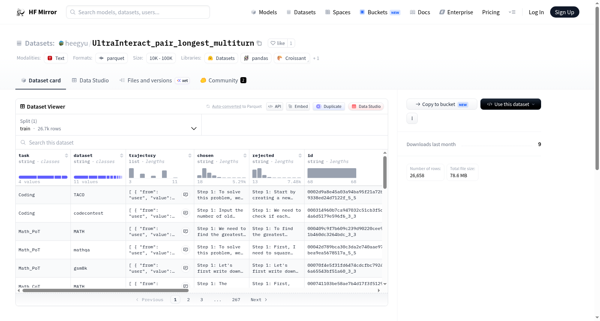Focus the Search this dataset field
Viewport: 600px width, 321px height.
coord(202,143)
